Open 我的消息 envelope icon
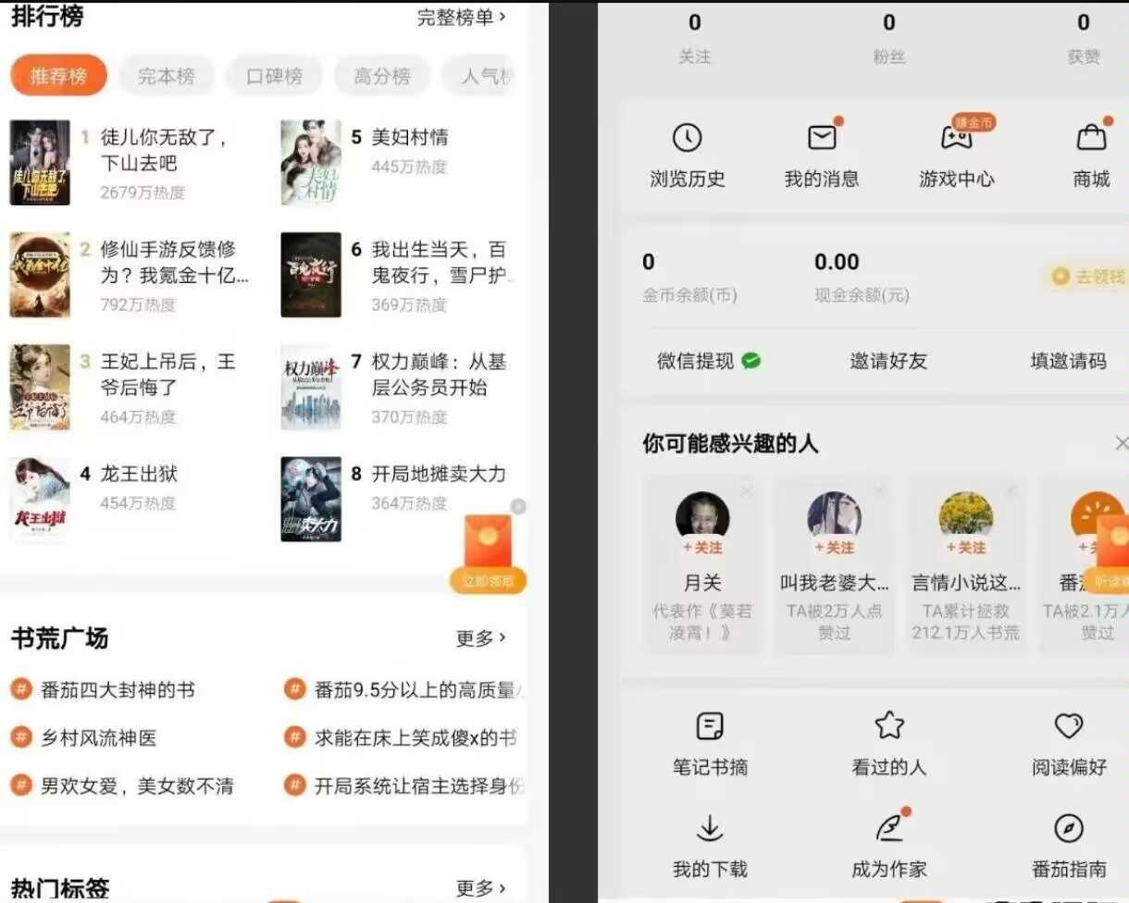The width and height of the screenshot is (1129, 903). point(822,138)
